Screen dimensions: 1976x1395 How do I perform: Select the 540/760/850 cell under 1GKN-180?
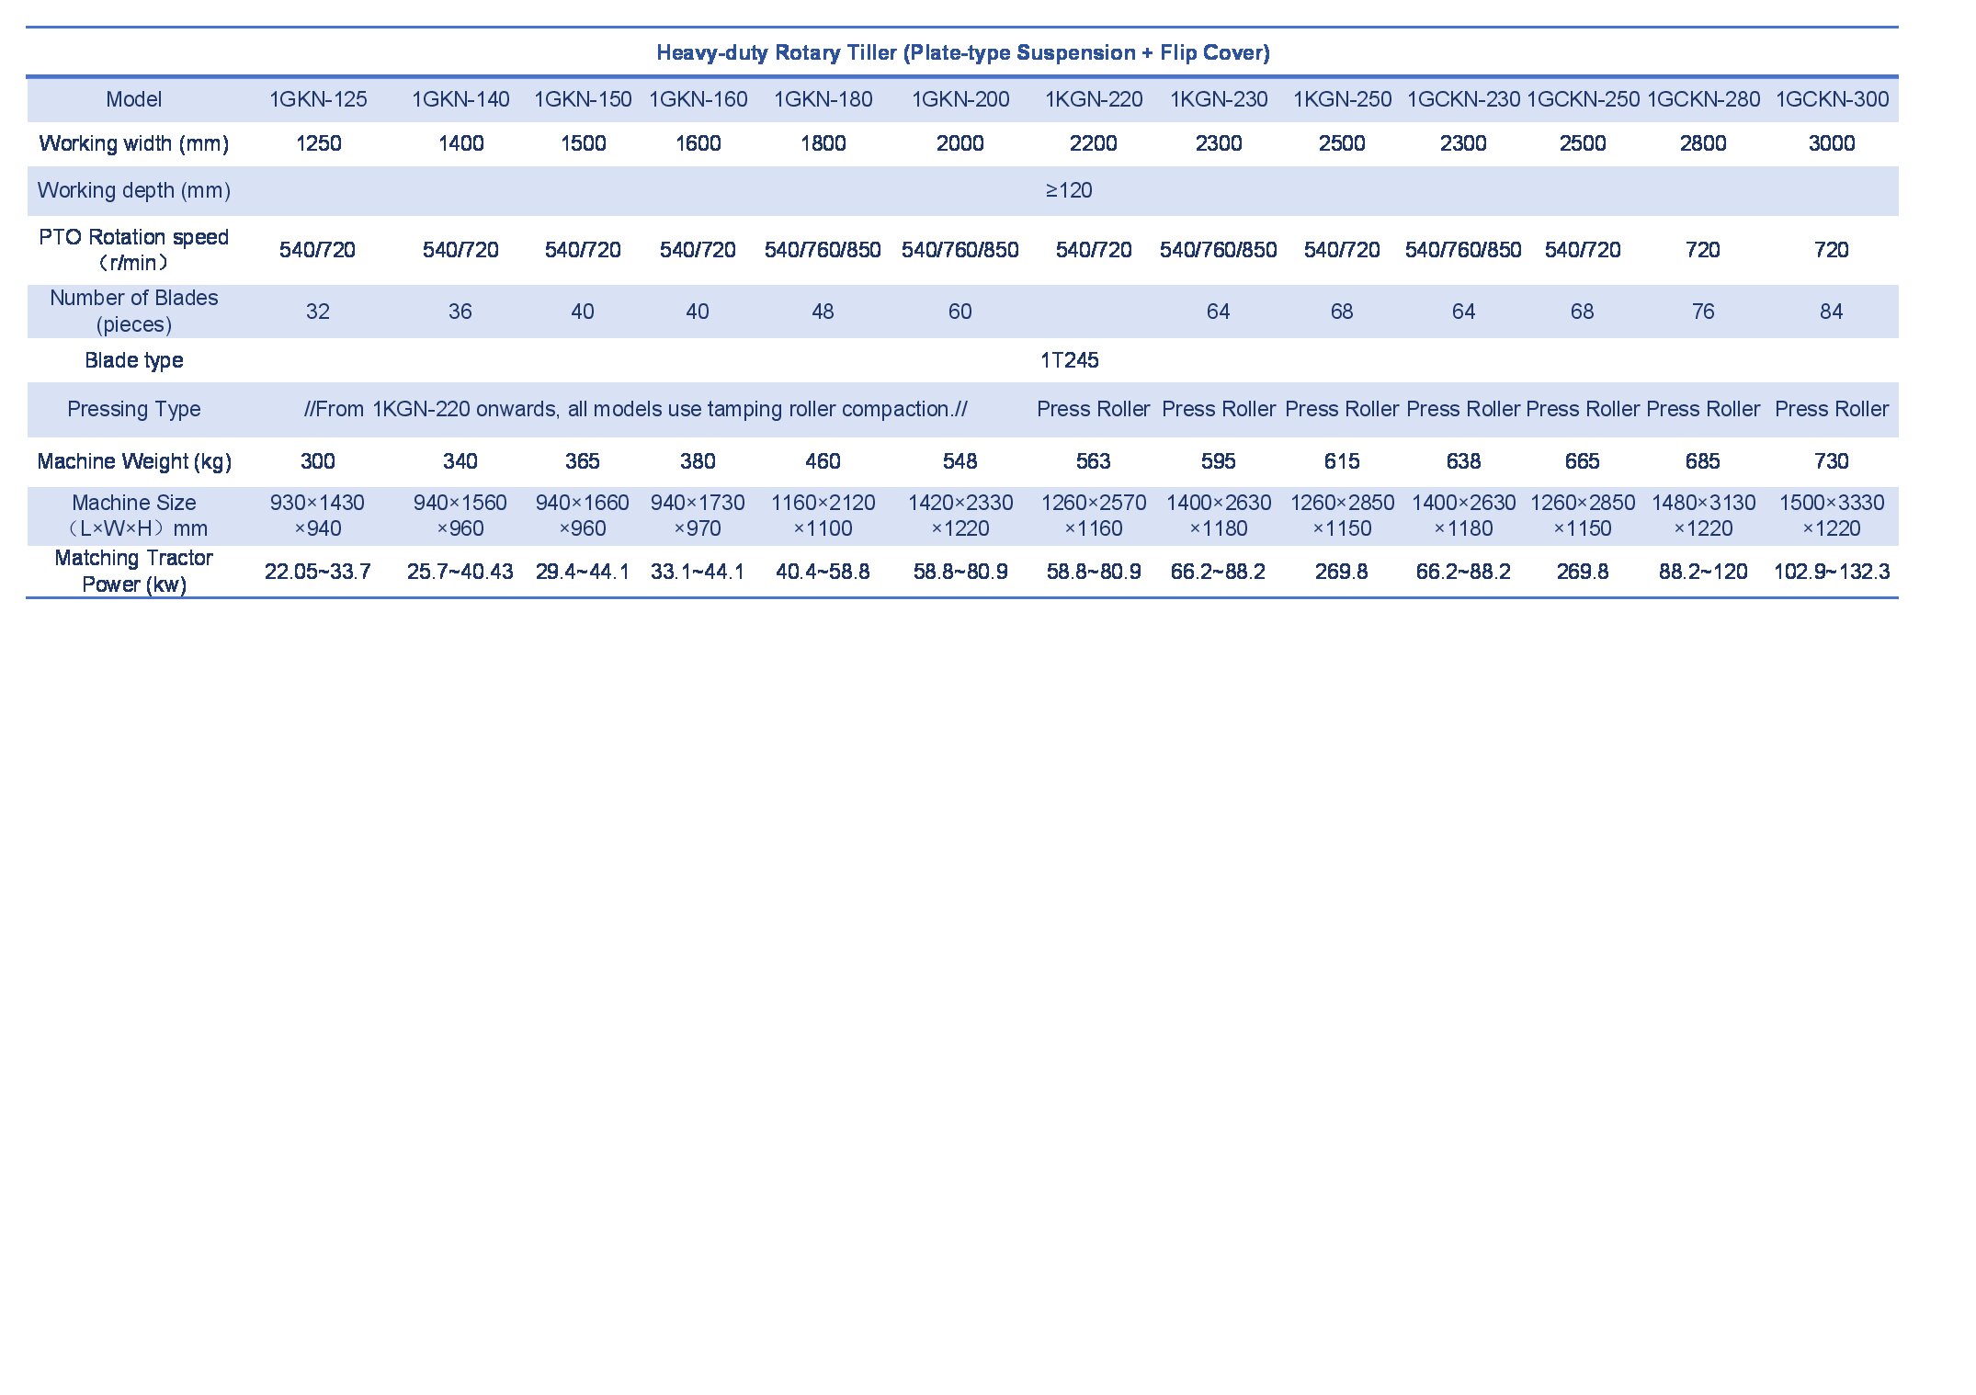(823, 248)
